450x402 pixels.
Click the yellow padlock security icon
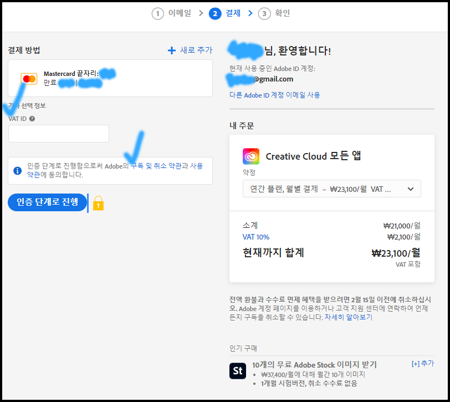point(98,203)
